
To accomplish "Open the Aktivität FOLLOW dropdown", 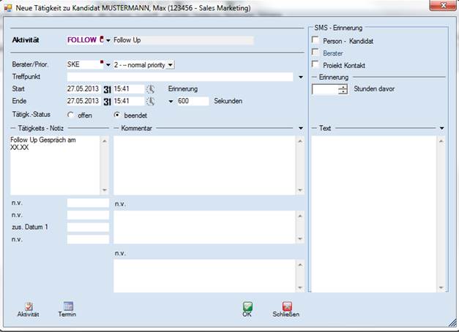I will coord(108,42).
